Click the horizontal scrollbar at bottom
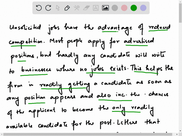This screenshot has width=182, height=136. coord(88,134)
